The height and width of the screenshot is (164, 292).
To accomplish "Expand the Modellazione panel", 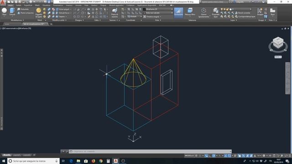I will 17,20.
